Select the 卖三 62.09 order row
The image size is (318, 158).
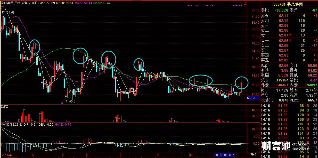click(289, 25)
